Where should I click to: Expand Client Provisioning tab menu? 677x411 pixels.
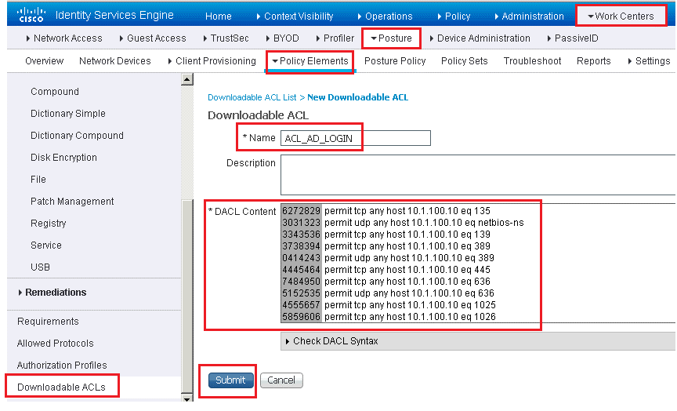tap(212, 61)
